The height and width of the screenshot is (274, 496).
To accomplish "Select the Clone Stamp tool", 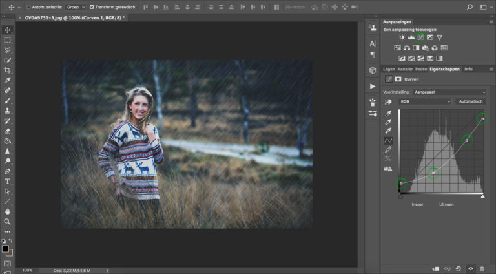I will tap(7, 111).
